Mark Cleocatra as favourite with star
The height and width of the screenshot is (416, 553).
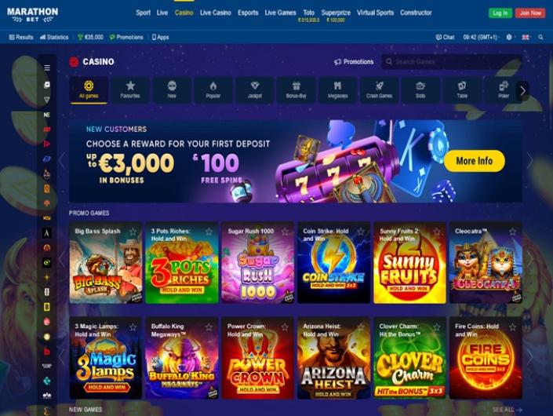512,232
